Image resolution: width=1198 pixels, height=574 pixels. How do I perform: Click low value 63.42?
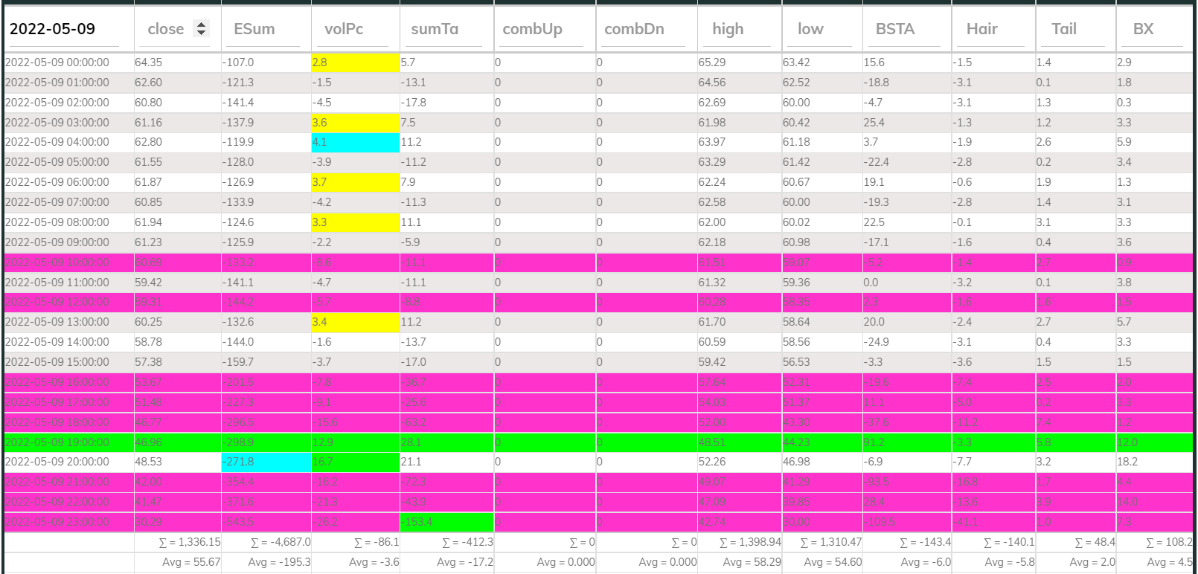[796, 62]
